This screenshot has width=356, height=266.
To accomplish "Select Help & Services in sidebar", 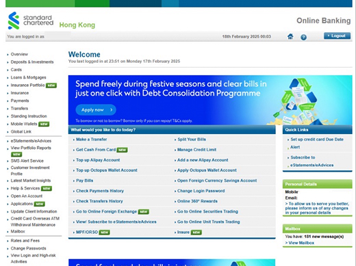I will tap(25, 188).
